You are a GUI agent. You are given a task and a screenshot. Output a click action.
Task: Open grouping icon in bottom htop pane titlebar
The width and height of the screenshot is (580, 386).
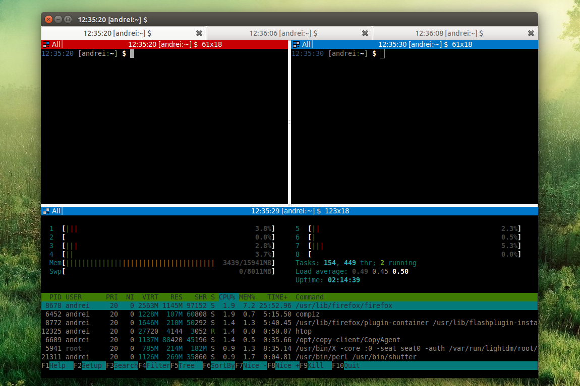click(46, 211)
